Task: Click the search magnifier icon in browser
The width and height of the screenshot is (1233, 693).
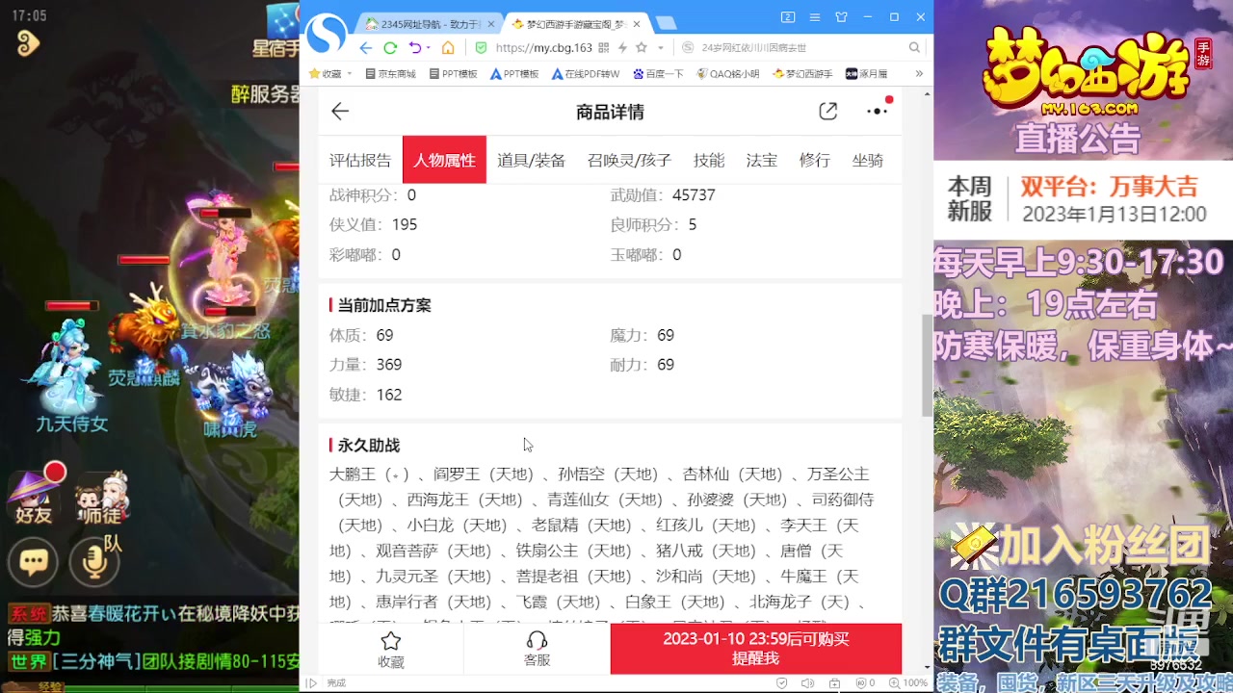Action: click(914, 48)
